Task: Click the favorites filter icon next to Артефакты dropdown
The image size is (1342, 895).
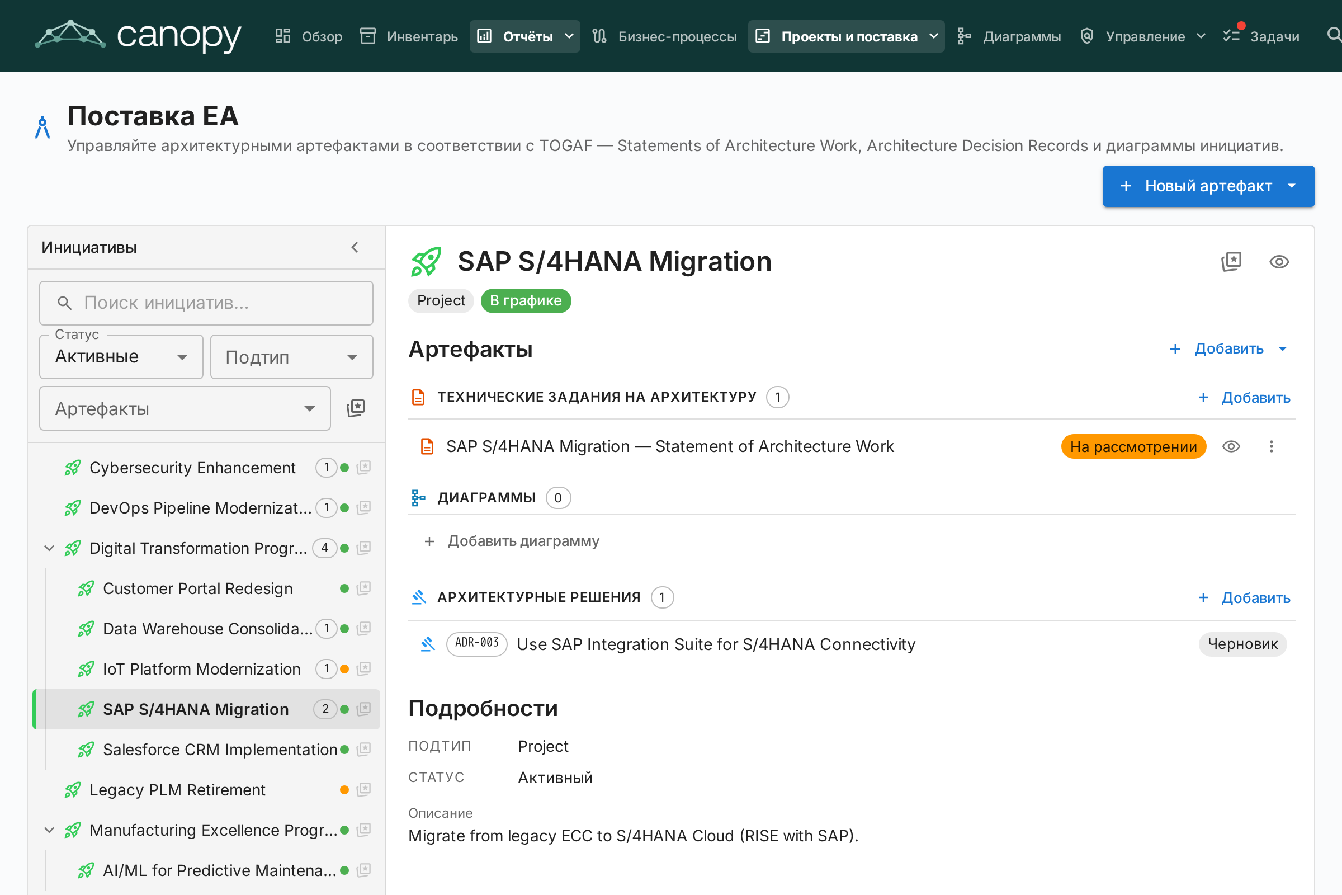Action: click(356, 408)
